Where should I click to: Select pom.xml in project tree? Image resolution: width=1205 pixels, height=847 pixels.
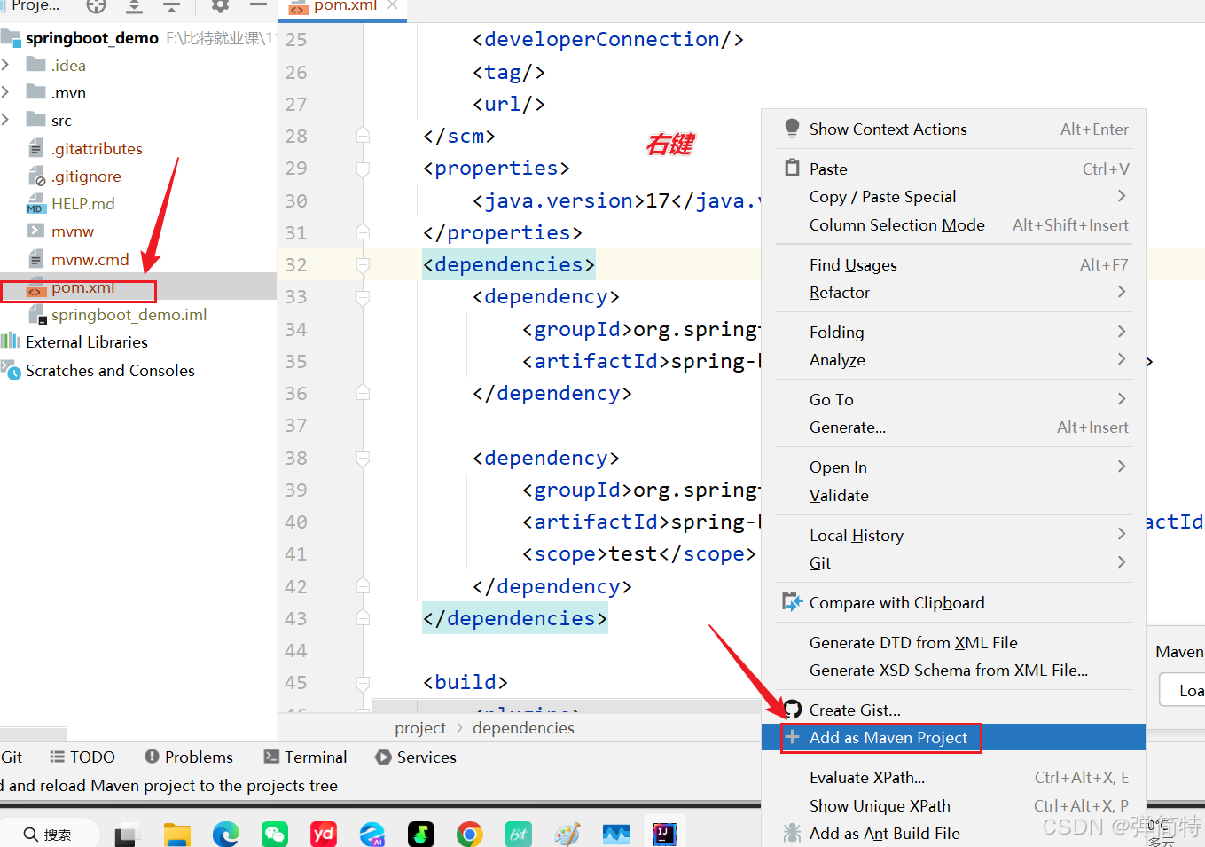coord(82,287)
